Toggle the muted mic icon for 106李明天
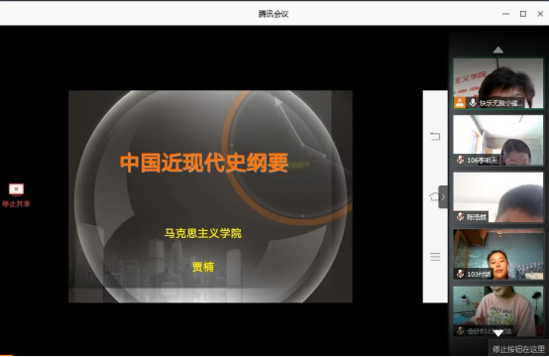This screenshot has width=549, height=357. click(461, 160)
